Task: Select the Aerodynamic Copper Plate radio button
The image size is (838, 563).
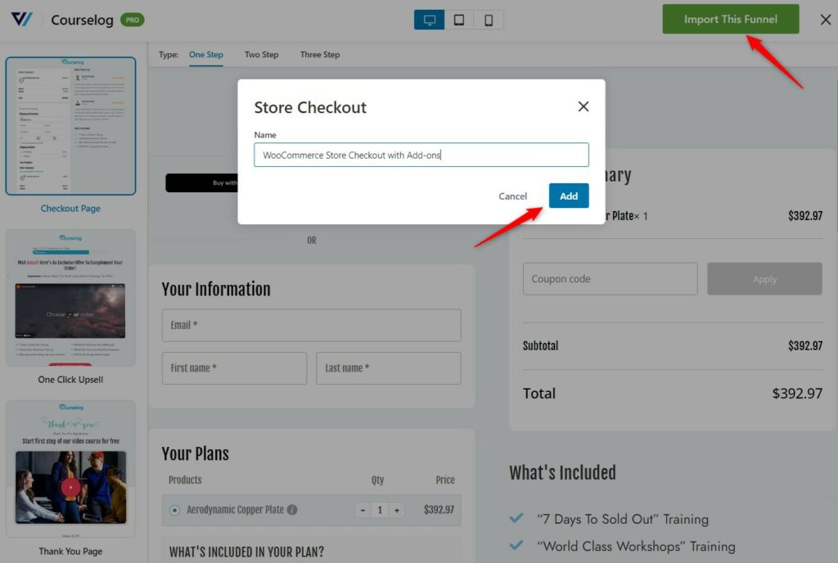Action: [x=174, y=510]
